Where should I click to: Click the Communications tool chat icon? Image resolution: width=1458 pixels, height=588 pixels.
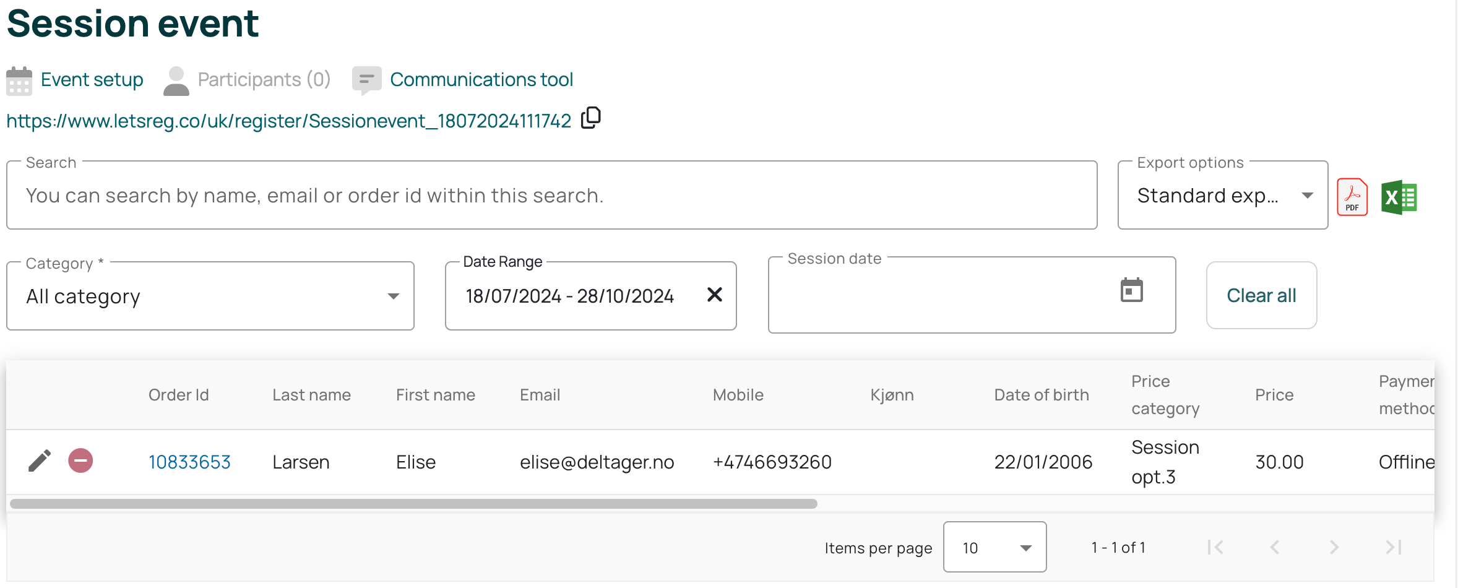tap(366, 80)
